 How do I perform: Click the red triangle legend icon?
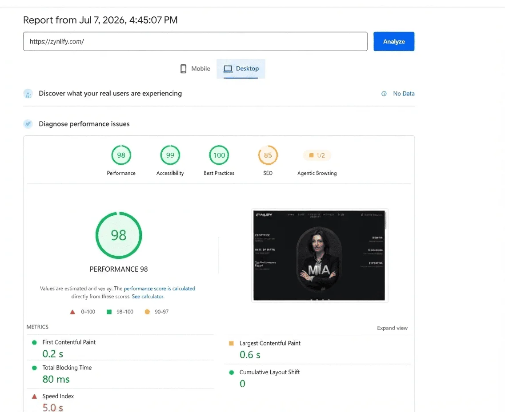coord(72,312)
